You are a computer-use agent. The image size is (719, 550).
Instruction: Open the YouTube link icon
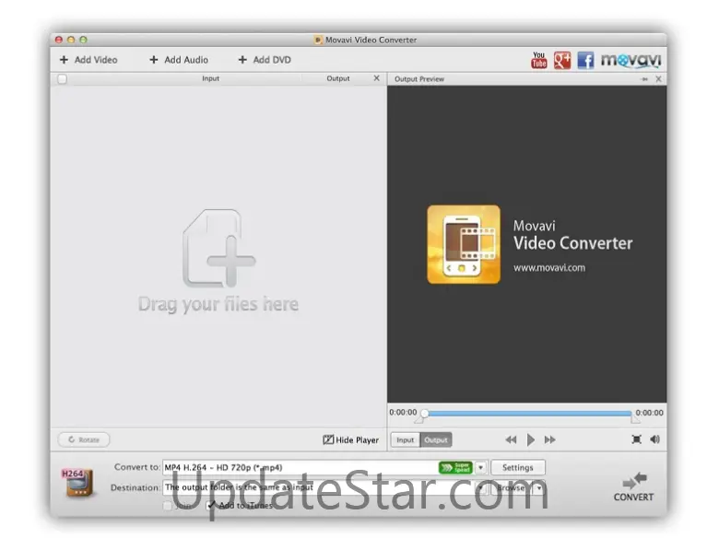(539, 60)
